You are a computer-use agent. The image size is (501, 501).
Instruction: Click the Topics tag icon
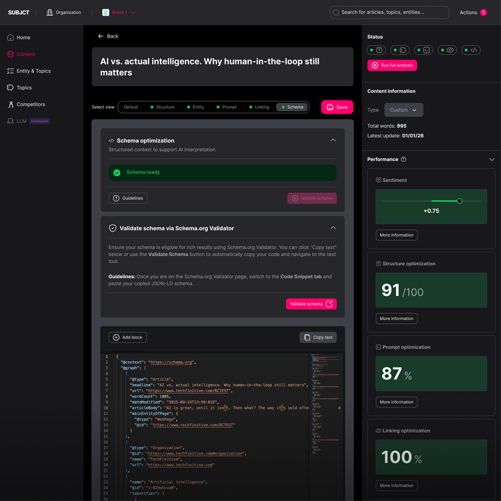pos(10,87)
